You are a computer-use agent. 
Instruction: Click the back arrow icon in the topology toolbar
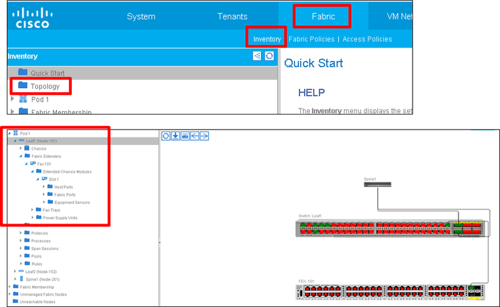click(194, 136)
